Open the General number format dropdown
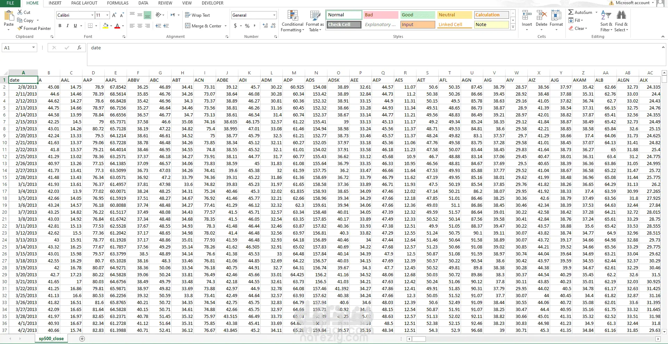Viewport: 668px width, 344px height. point(274,15)
